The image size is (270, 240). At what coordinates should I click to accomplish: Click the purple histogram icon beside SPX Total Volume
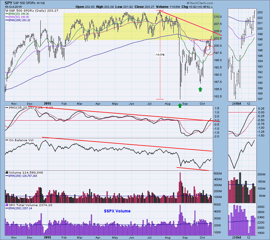click(x=7, y=205)
